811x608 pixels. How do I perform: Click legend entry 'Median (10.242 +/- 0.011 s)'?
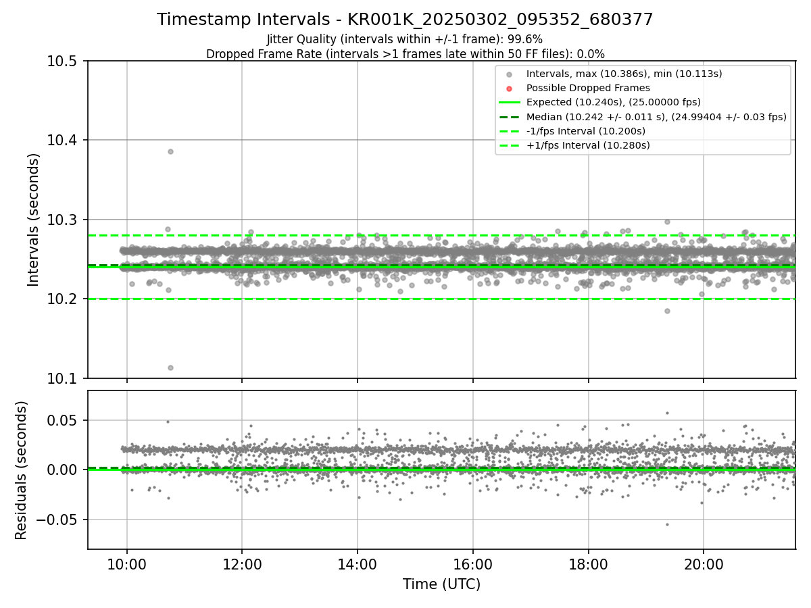[656, 116]
